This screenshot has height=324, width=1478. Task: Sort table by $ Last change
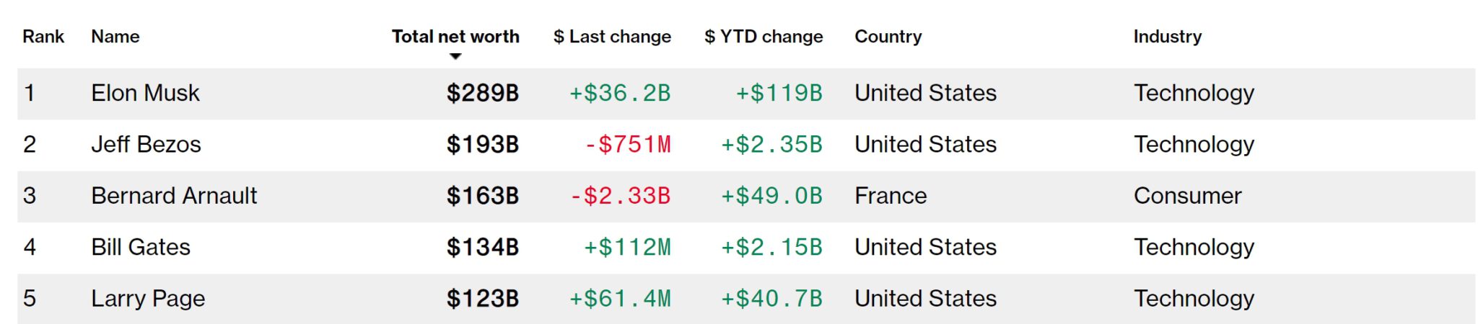click(x=612, y=37)
